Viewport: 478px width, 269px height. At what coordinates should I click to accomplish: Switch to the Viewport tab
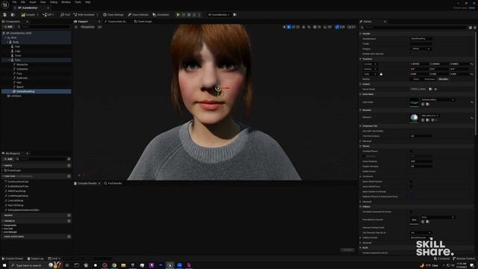coord(83,22)
